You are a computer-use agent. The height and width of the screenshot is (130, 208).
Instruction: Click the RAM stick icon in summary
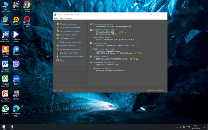pyautogui.click(x=90, y=38)
